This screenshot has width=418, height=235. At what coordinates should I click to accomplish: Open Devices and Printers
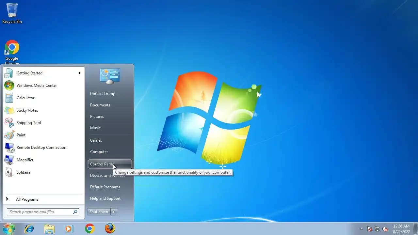tap(107, 176)
